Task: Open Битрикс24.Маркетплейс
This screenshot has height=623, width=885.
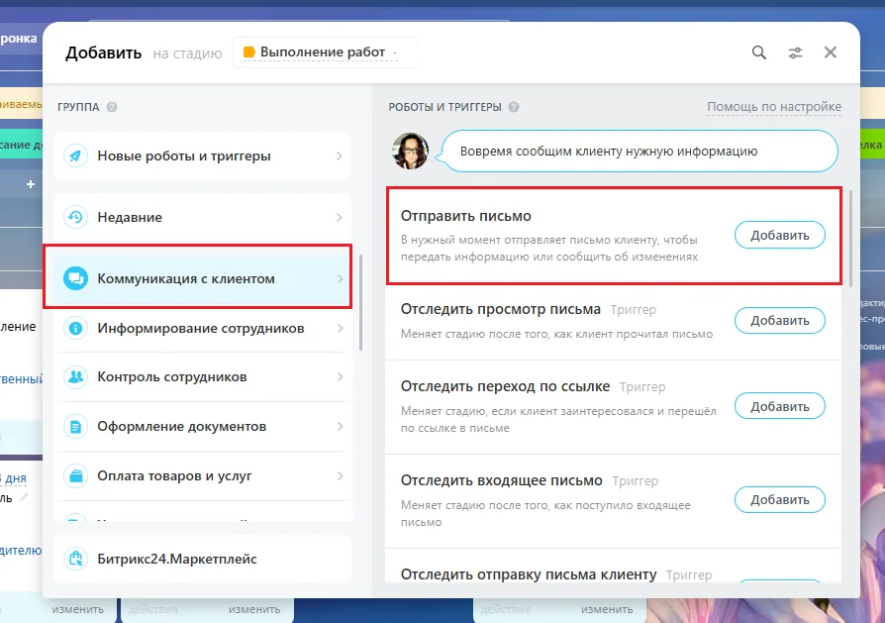Action: coord(203,559)
